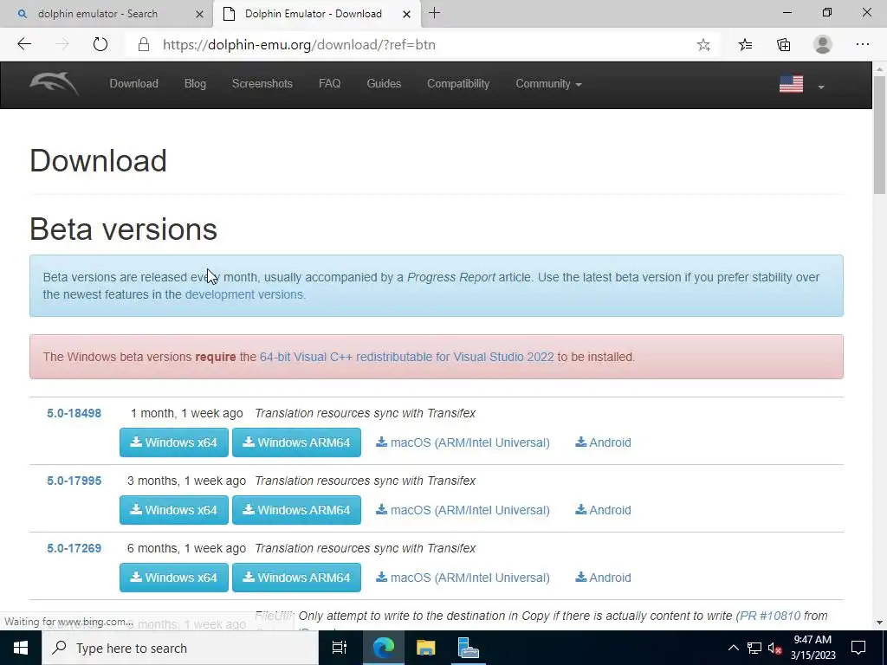Open the Download nav item
The width and height of the screenshot is (887, 665).
point(133,84)
